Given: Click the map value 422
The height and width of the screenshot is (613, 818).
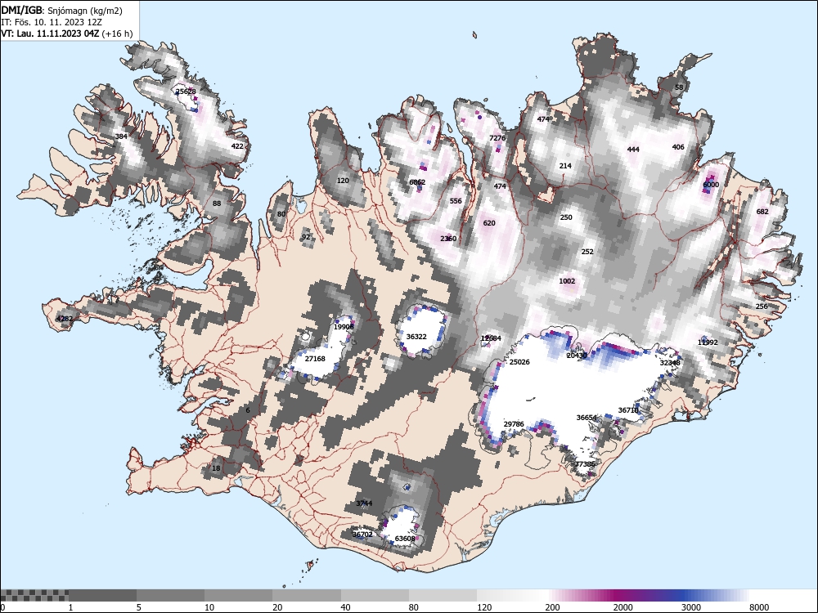Looking at the screenshot, I should [x=237, y=146].
